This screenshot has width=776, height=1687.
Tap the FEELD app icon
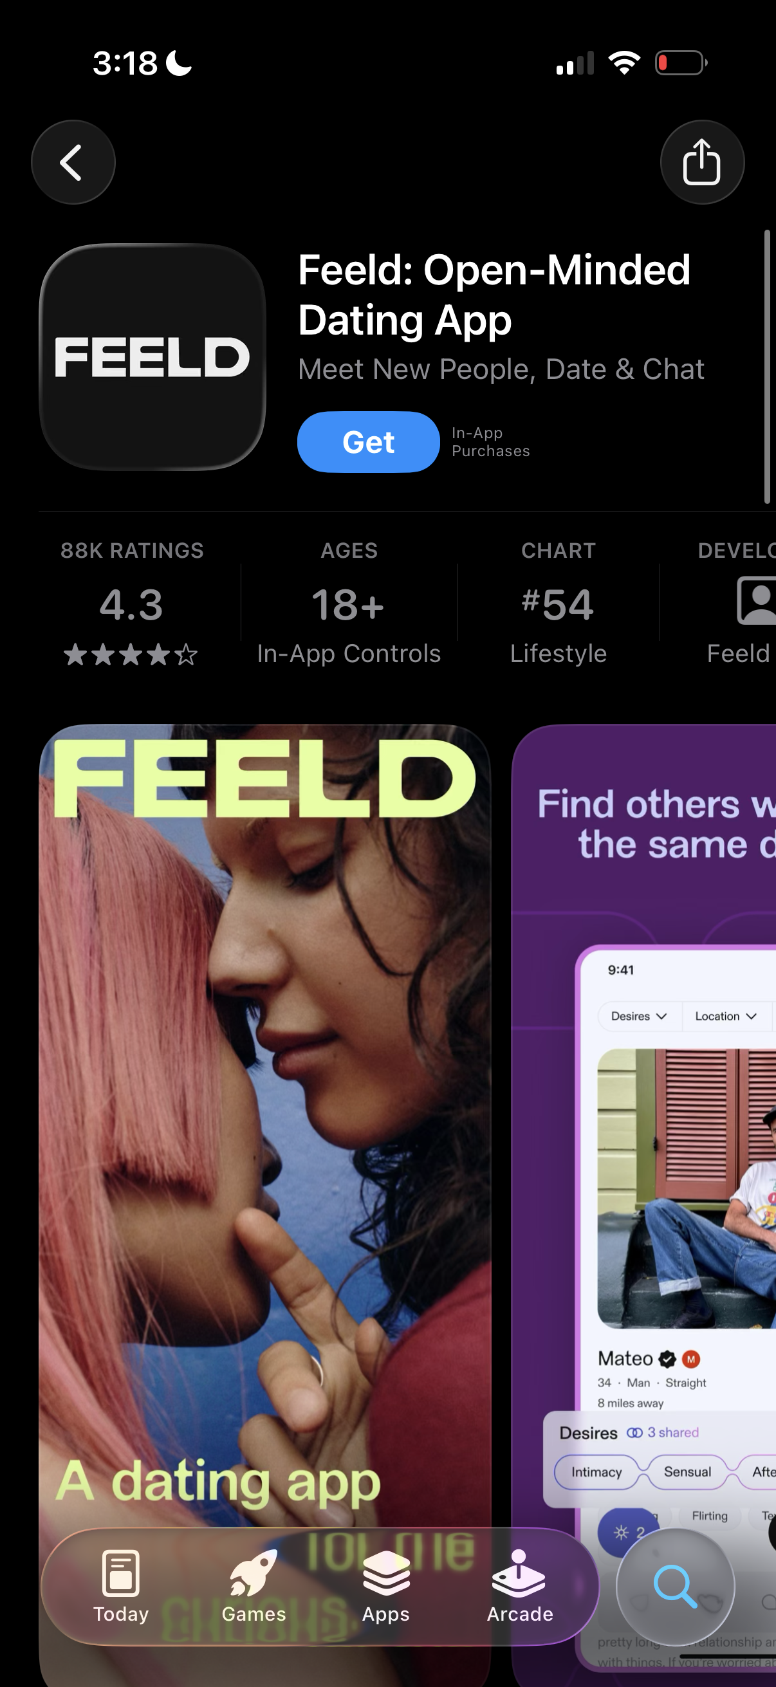(x=152, y=357)
